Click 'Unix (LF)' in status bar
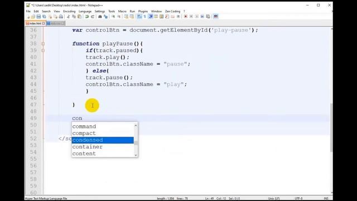The height and width of the screenshot is (201, 357). 274,199
